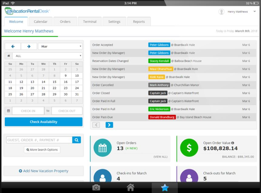Open search with the magnifying glass icon
The width and height of the screenshot is (261, 193).
click(77, 140)
